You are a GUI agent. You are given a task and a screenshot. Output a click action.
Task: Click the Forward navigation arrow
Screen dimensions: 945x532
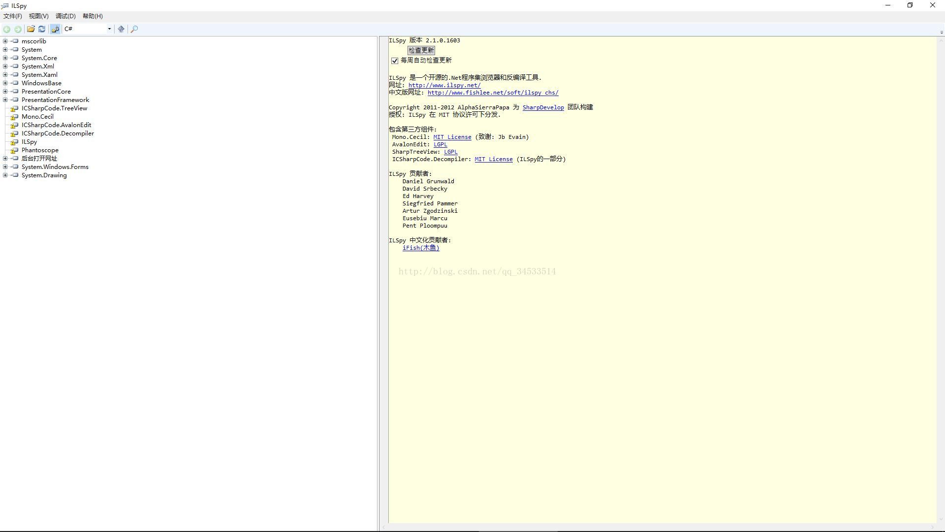pos(18,29)
